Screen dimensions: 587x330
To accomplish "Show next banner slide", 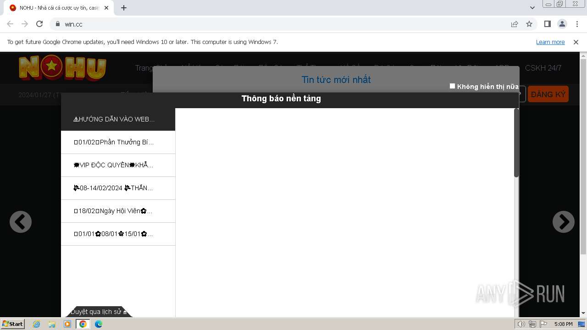I will [564, 222].
